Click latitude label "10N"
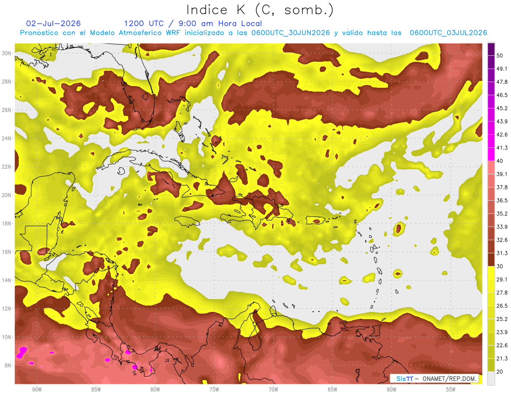This screenshot has width=511, height=395. pos(7,337)
